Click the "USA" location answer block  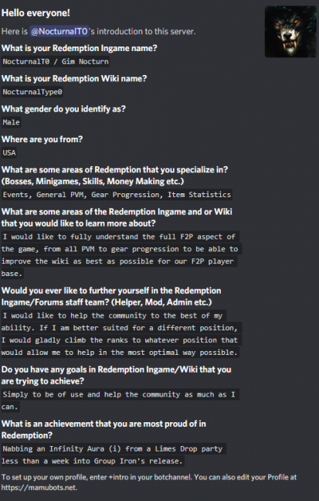(9, 153)
